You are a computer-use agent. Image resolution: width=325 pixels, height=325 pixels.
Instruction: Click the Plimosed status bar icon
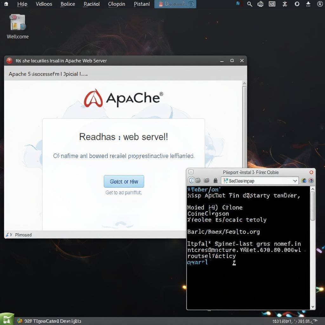(x=9, y=235)
